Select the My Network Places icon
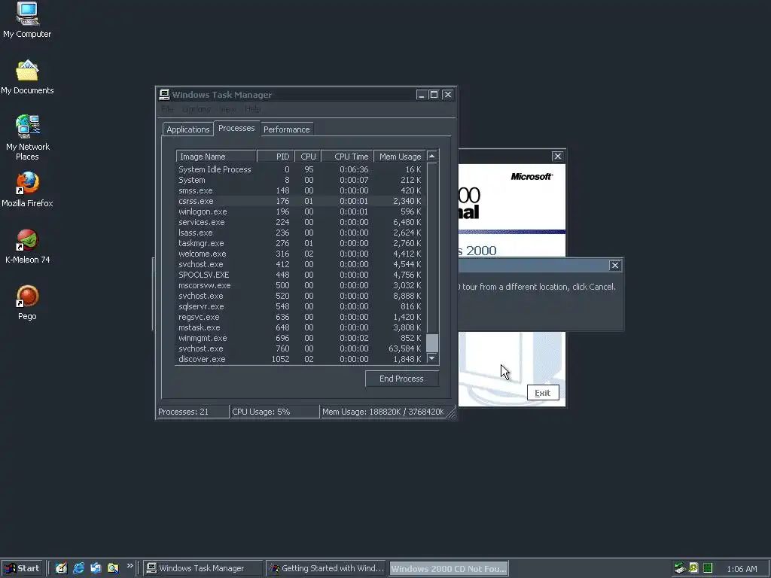This screenshot has height=578, width=771. 27,137
